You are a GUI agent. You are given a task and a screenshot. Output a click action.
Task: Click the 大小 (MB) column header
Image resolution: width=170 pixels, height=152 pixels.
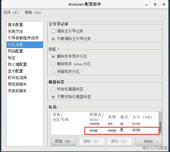coord(145,117)
